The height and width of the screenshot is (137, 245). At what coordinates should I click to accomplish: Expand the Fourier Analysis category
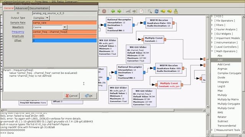pyautogui.click(x=212, y=29)
